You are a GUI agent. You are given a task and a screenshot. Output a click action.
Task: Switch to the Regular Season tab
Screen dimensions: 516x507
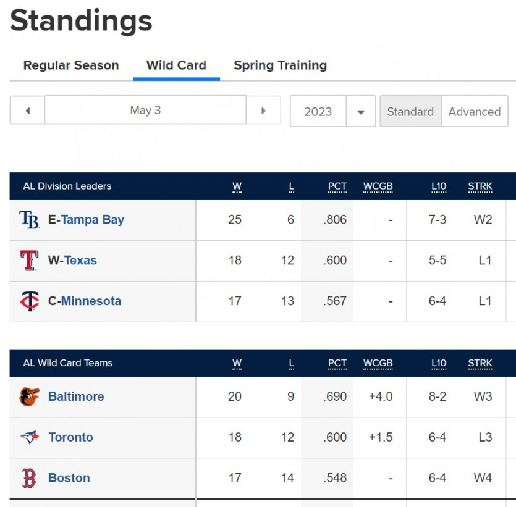[x=71, y=65]
